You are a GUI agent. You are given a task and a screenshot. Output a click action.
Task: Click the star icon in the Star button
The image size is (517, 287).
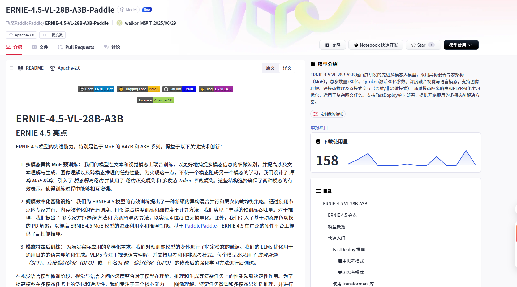point(414,45)
